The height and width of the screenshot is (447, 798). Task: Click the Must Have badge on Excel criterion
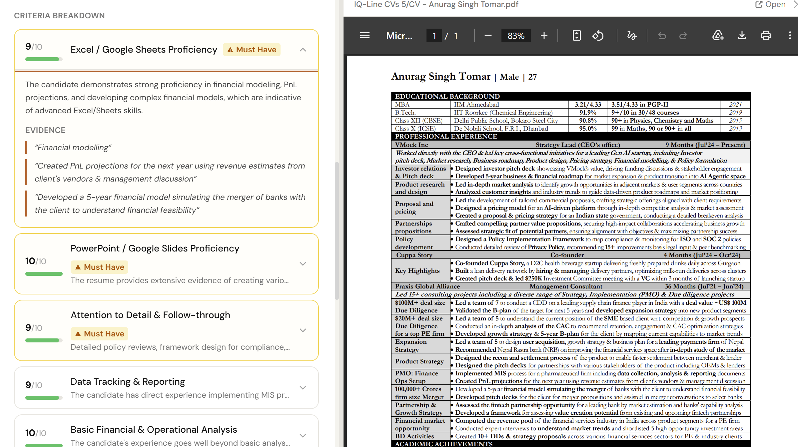[252, 50]
